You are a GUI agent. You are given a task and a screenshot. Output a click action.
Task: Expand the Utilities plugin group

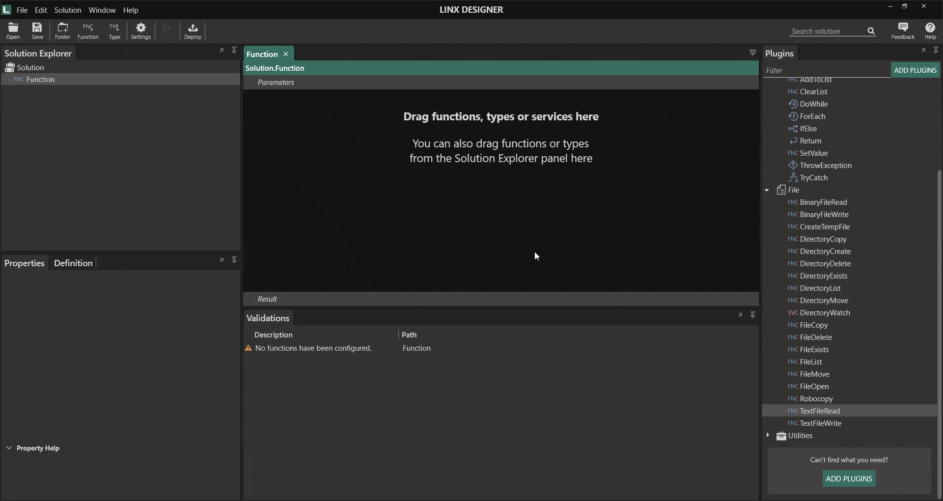[767, 436]
